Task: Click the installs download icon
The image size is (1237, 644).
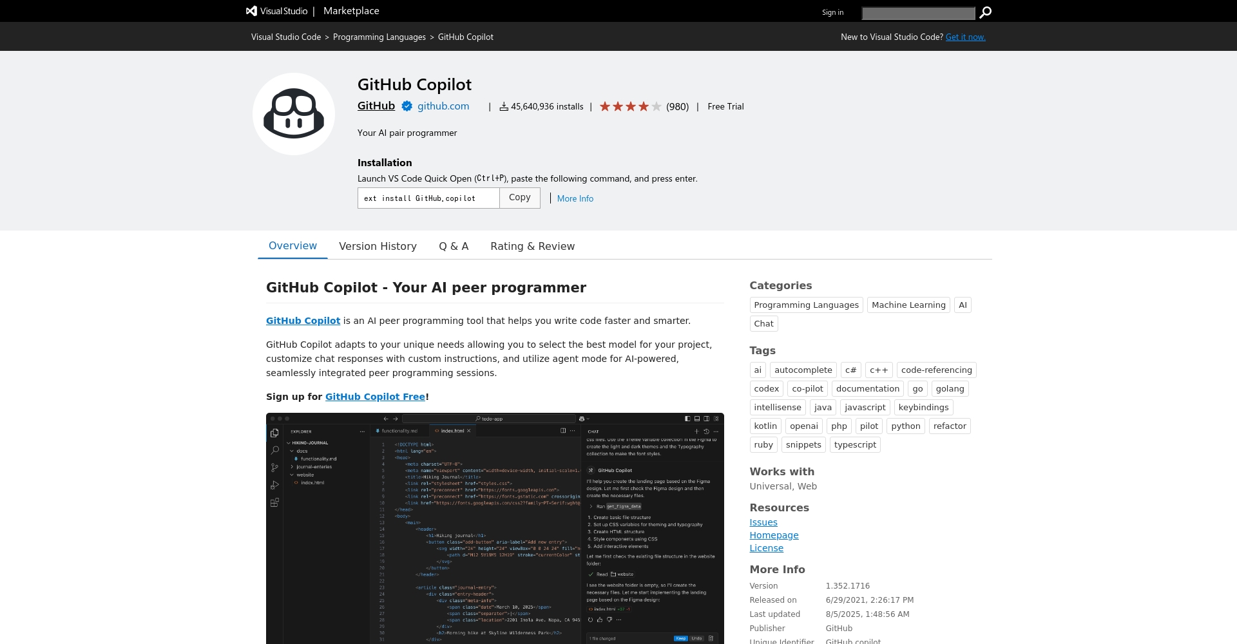Action: (x=504, y=106)
